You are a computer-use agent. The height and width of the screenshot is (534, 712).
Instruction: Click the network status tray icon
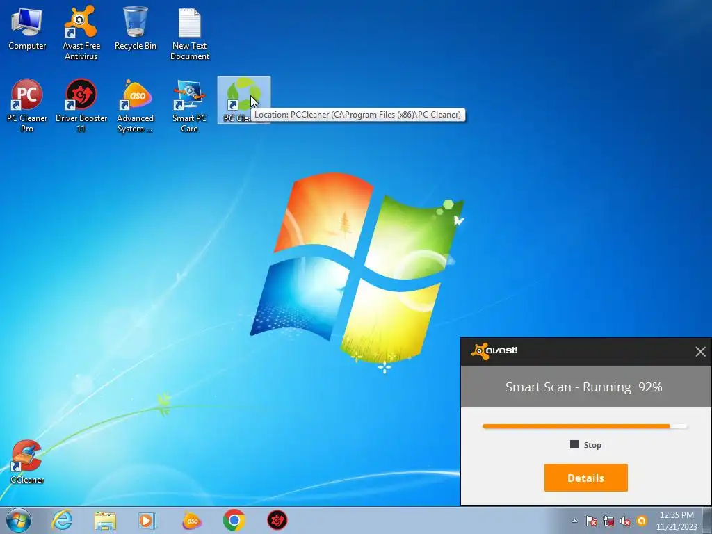pyautogui.click(x=608, y=521)
